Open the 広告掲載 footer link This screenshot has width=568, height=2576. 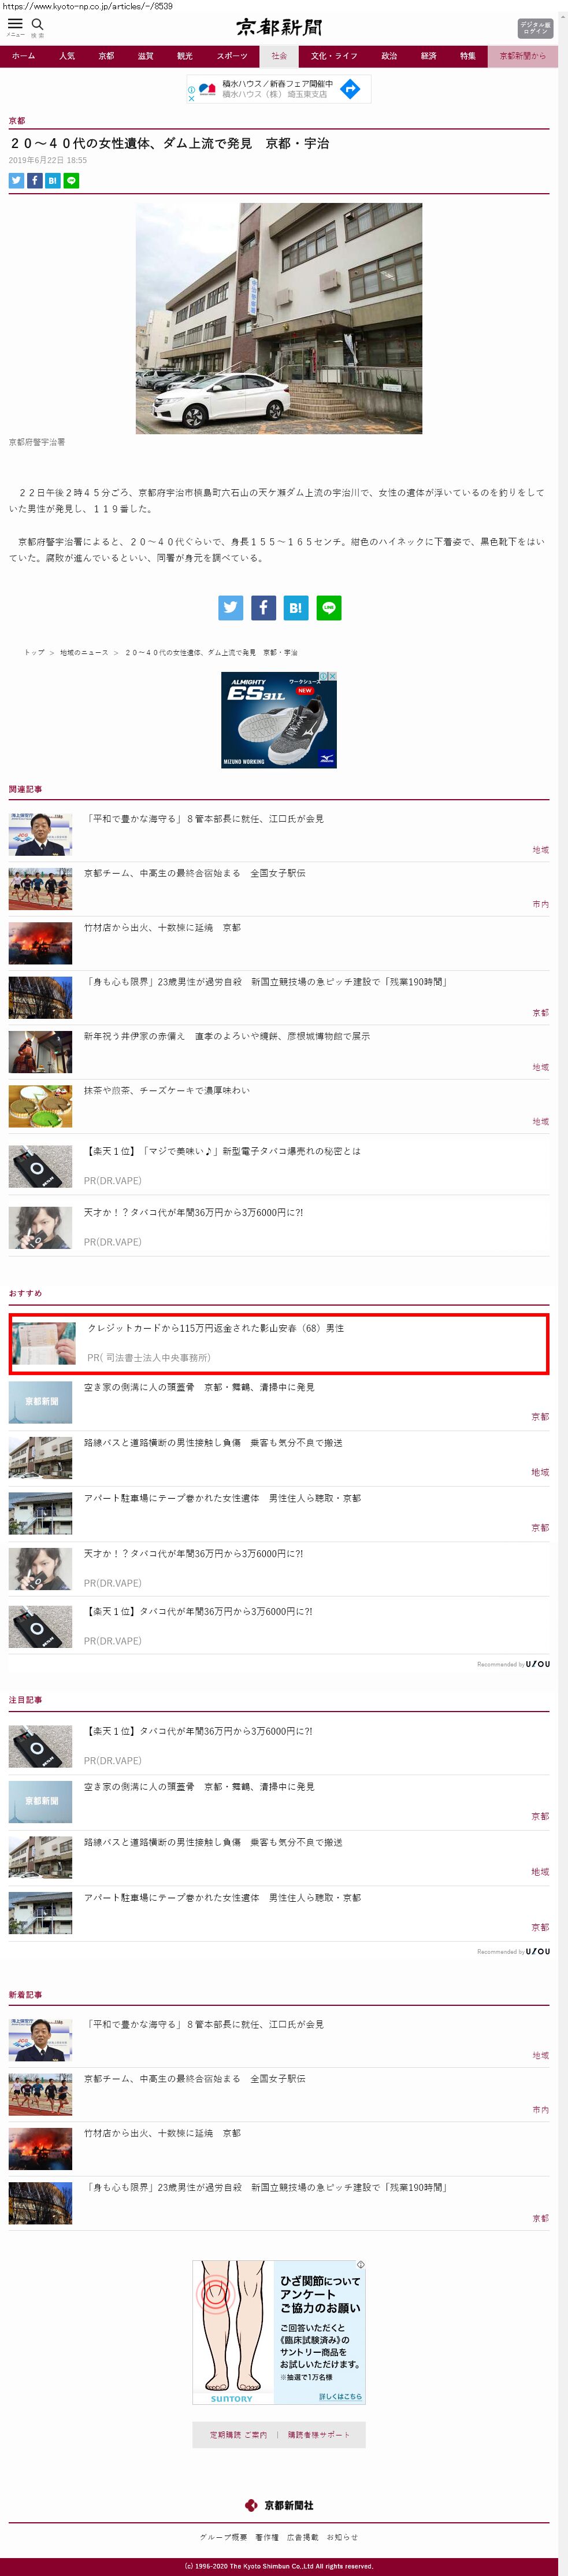point(303,2537)
